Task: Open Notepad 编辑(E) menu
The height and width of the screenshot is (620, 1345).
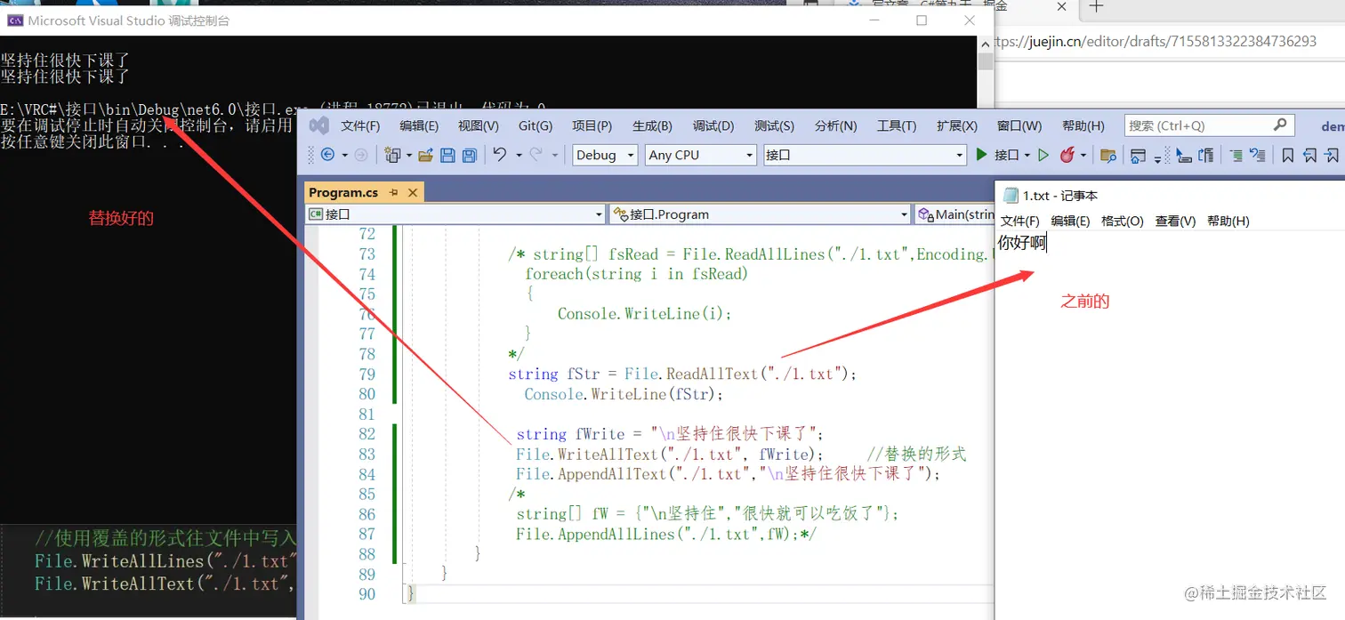Action: [x=1070, y=221]
